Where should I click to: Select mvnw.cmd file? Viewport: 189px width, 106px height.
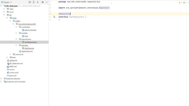(x=14, y=73)
